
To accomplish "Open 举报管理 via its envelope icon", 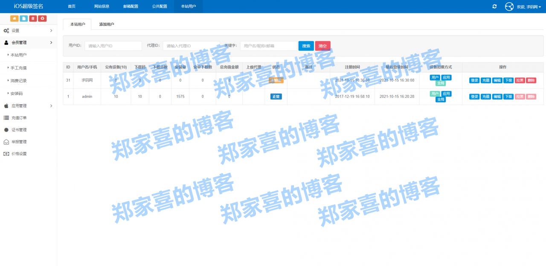I will point(6,142).
